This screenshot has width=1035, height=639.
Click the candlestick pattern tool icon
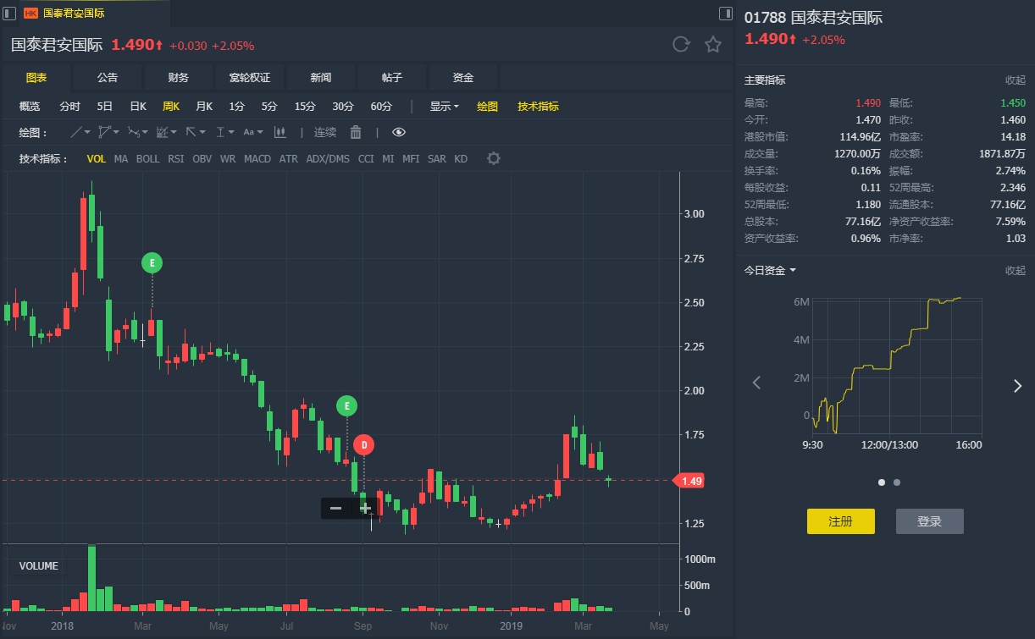click(280, 132)
